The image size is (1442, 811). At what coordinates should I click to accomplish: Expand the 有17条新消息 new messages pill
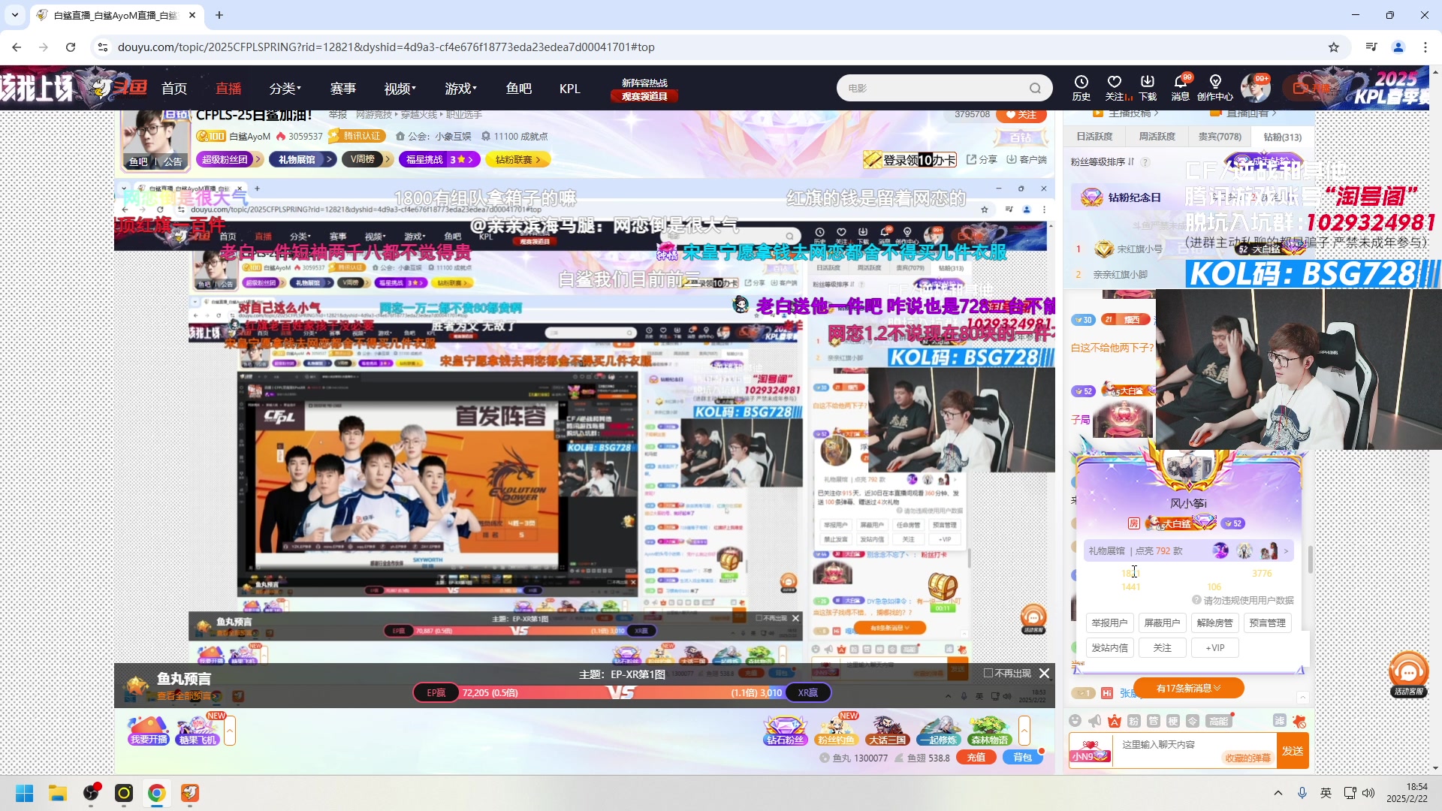tap(1188, 688)
